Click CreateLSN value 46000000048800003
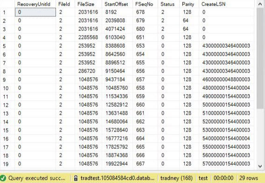Image resolution: width=265 pixels, height=183 pixels. coord(226,80)
